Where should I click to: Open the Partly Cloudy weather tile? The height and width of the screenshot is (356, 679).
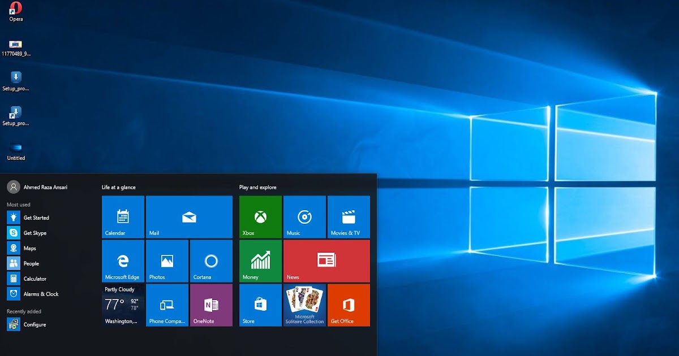(123, 305)
